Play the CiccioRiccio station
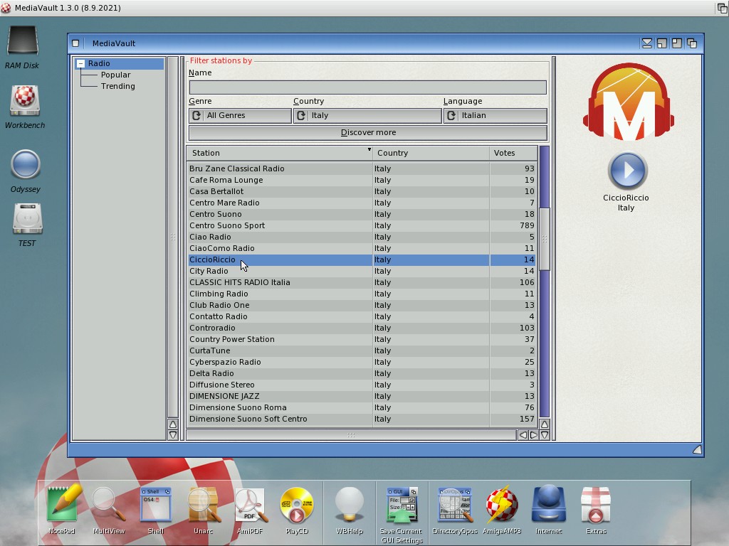The height and width of the screenshot is (546, 729). pyautogui.click(x=627, y=171)
